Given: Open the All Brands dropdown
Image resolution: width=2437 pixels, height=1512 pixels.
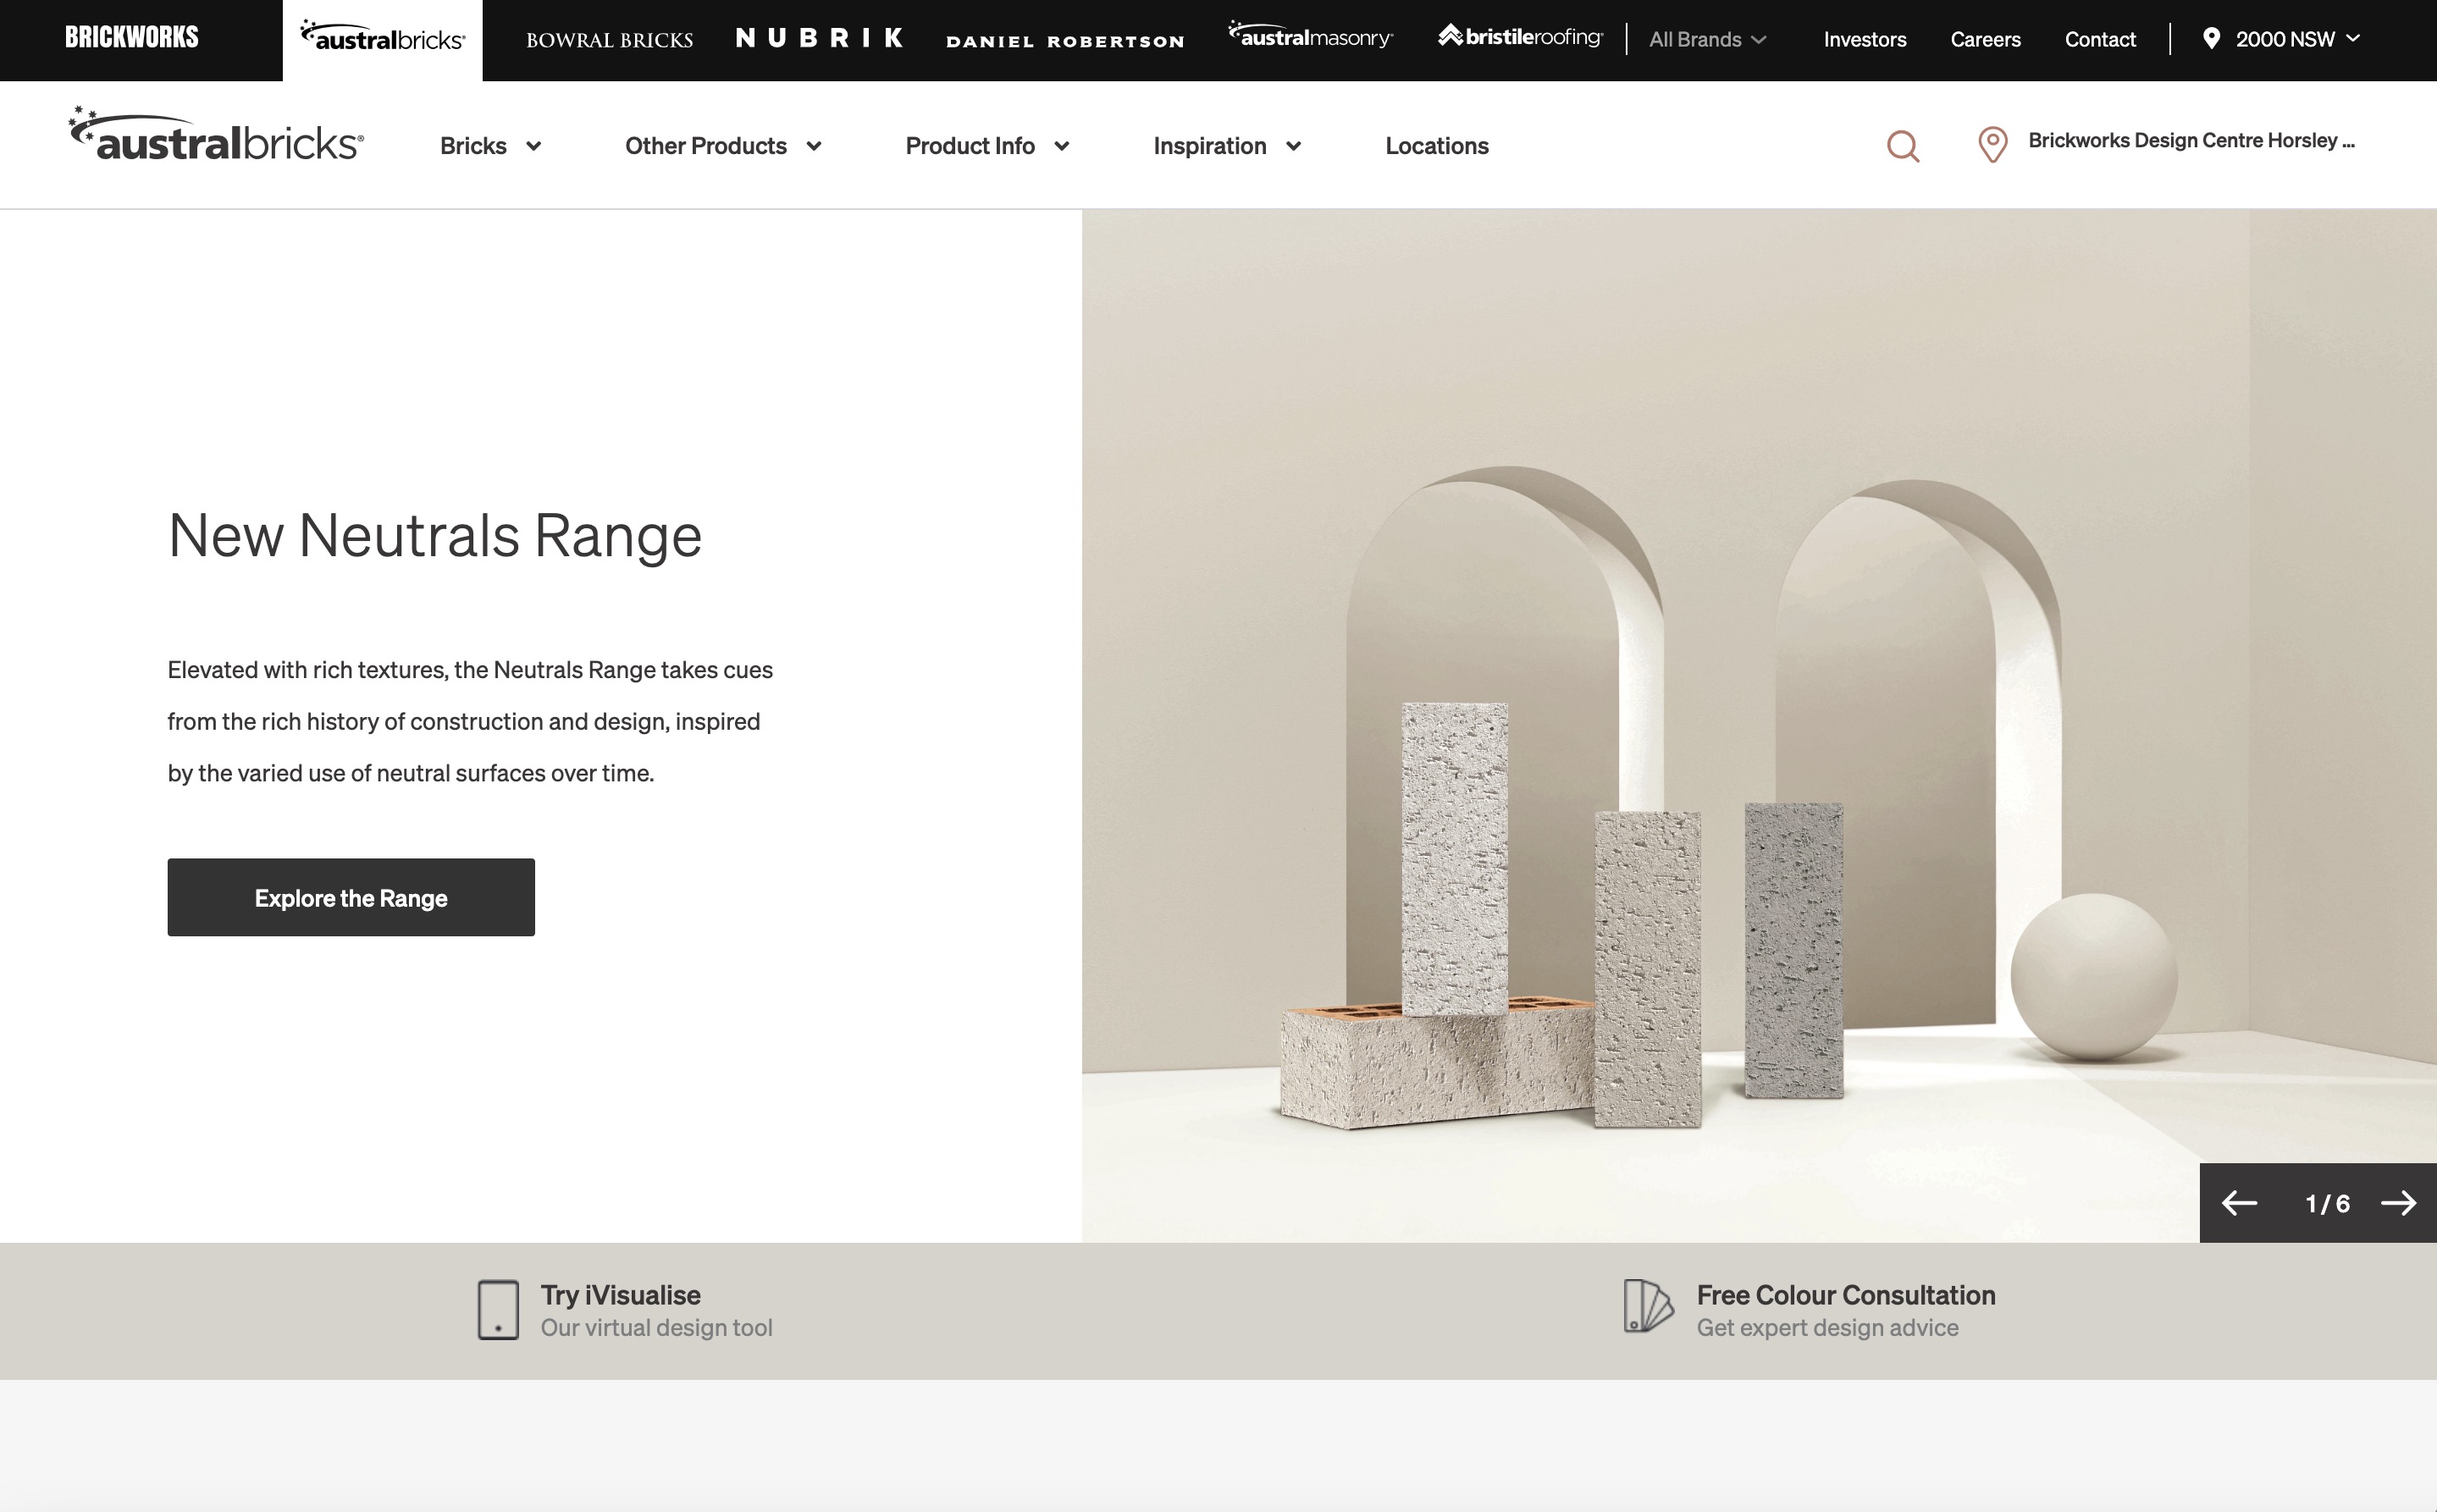Looking at the screenshot, I should tap(1707, 39).
